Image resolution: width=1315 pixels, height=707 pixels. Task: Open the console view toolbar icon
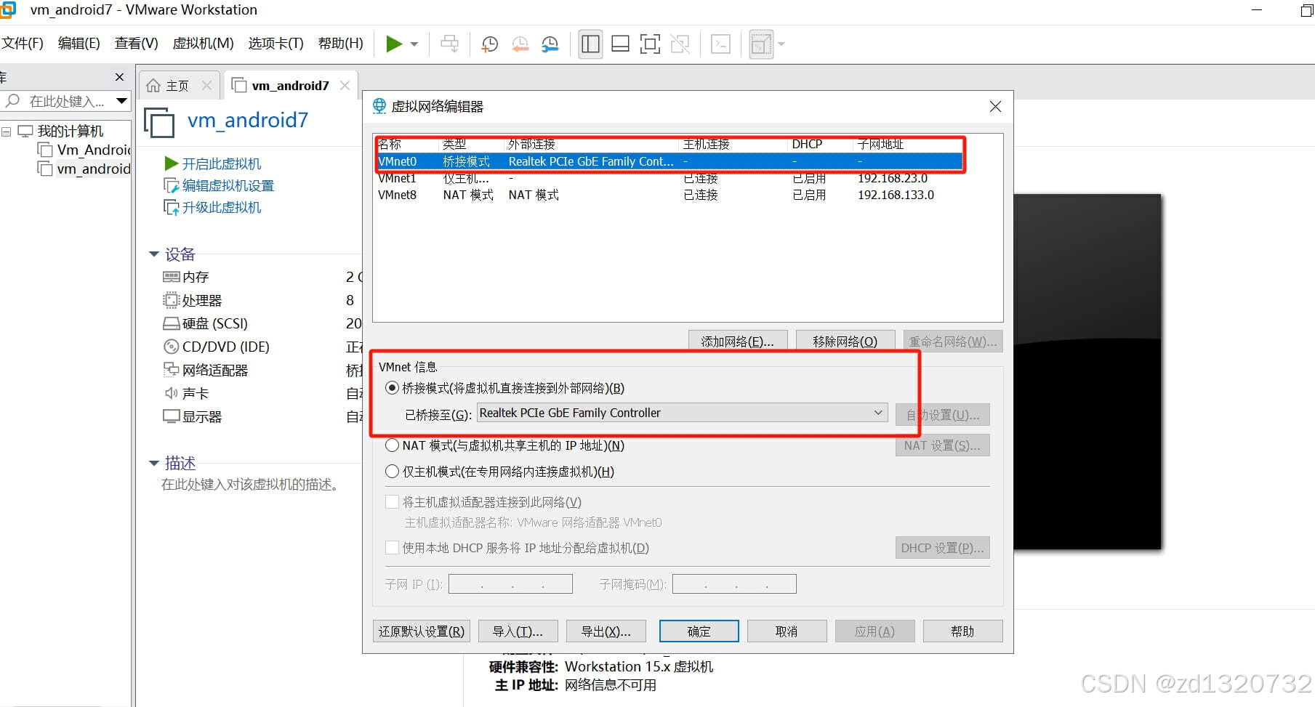(720, 44)
